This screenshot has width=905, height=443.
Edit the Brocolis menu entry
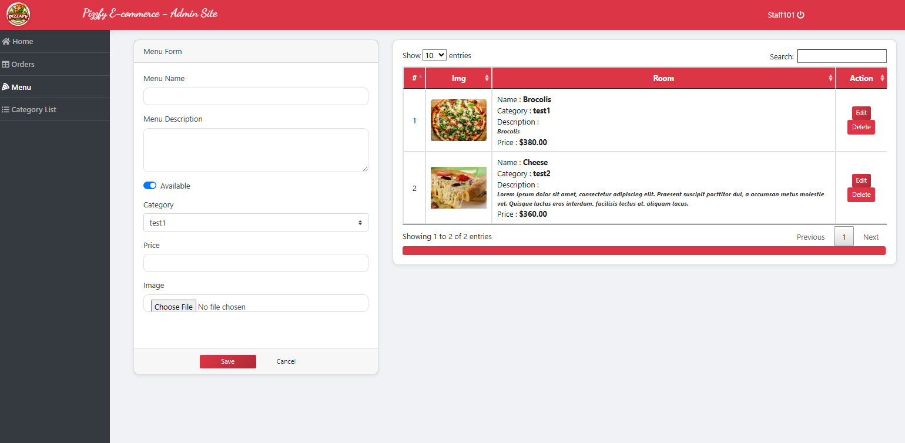tap(861, 113)
